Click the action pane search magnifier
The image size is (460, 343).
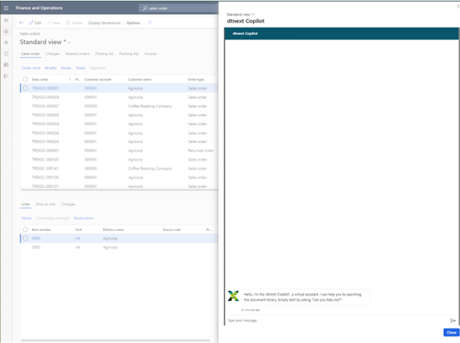150,23
